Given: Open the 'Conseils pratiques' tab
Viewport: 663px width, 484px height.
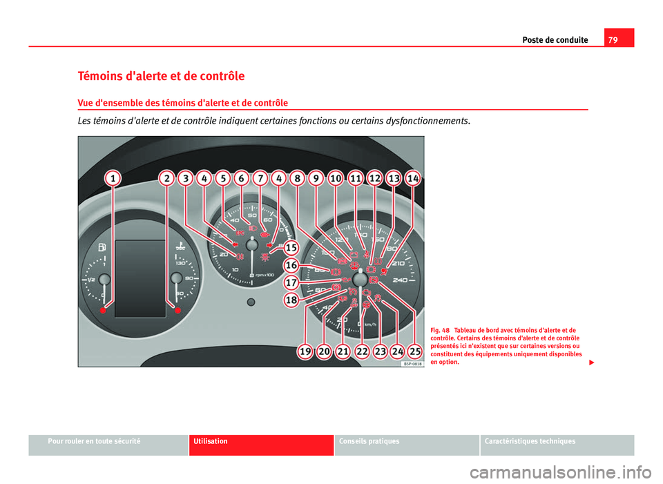Looking at the screenshot, I should coord(407,445).
